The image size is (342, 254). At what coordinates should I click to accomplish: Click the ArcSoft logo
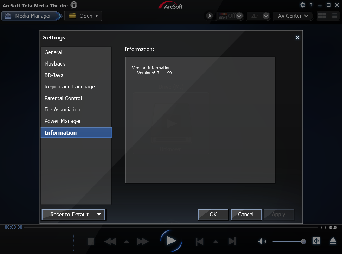point(171,6)
